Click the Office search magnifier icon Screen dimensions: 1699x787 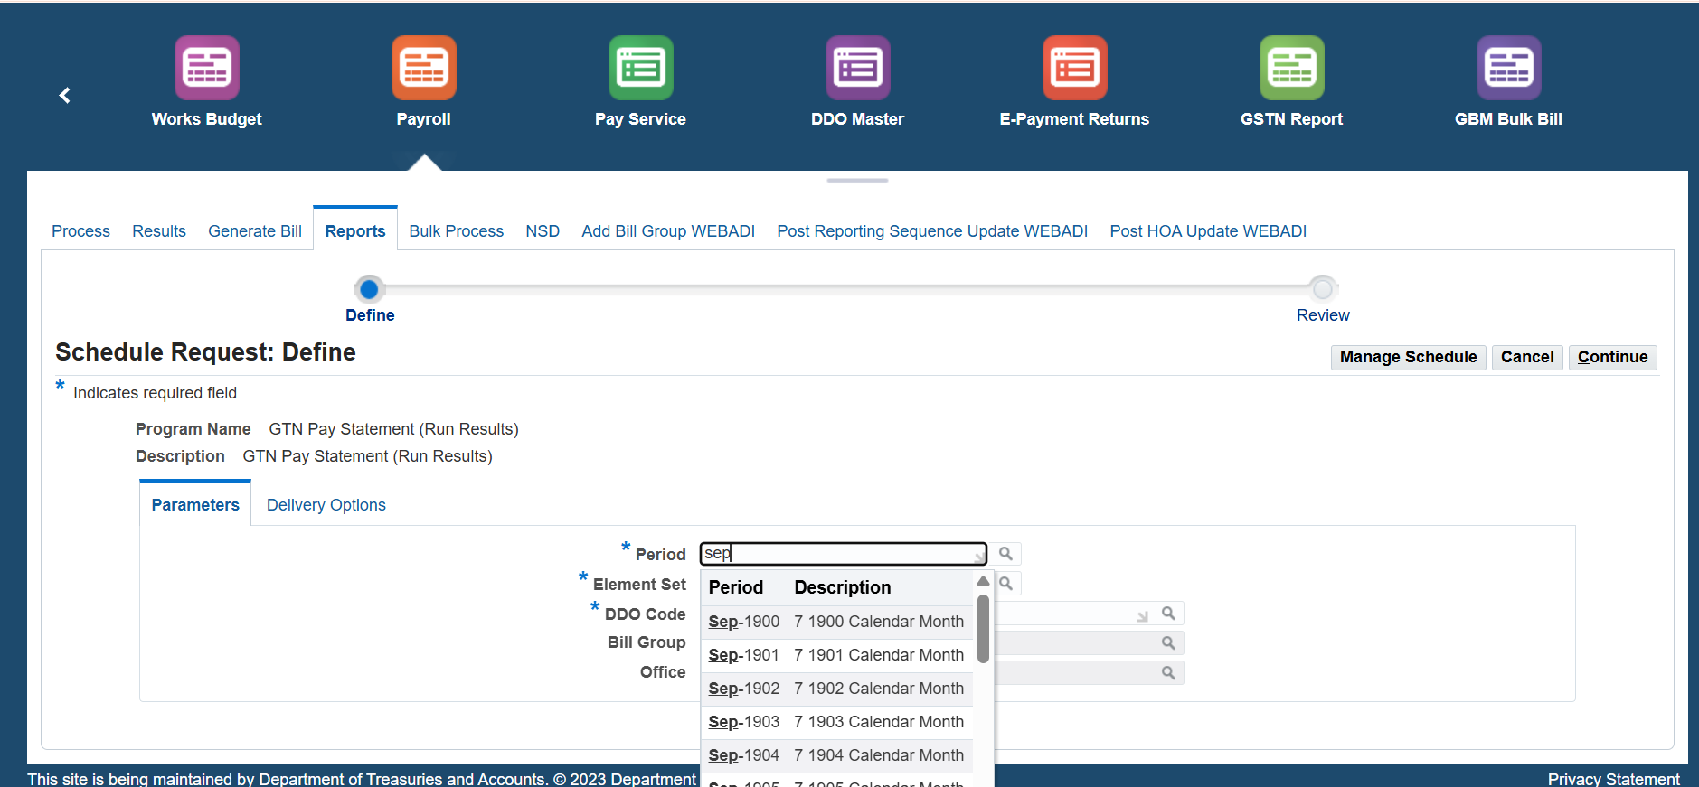tap(1168, 672)
